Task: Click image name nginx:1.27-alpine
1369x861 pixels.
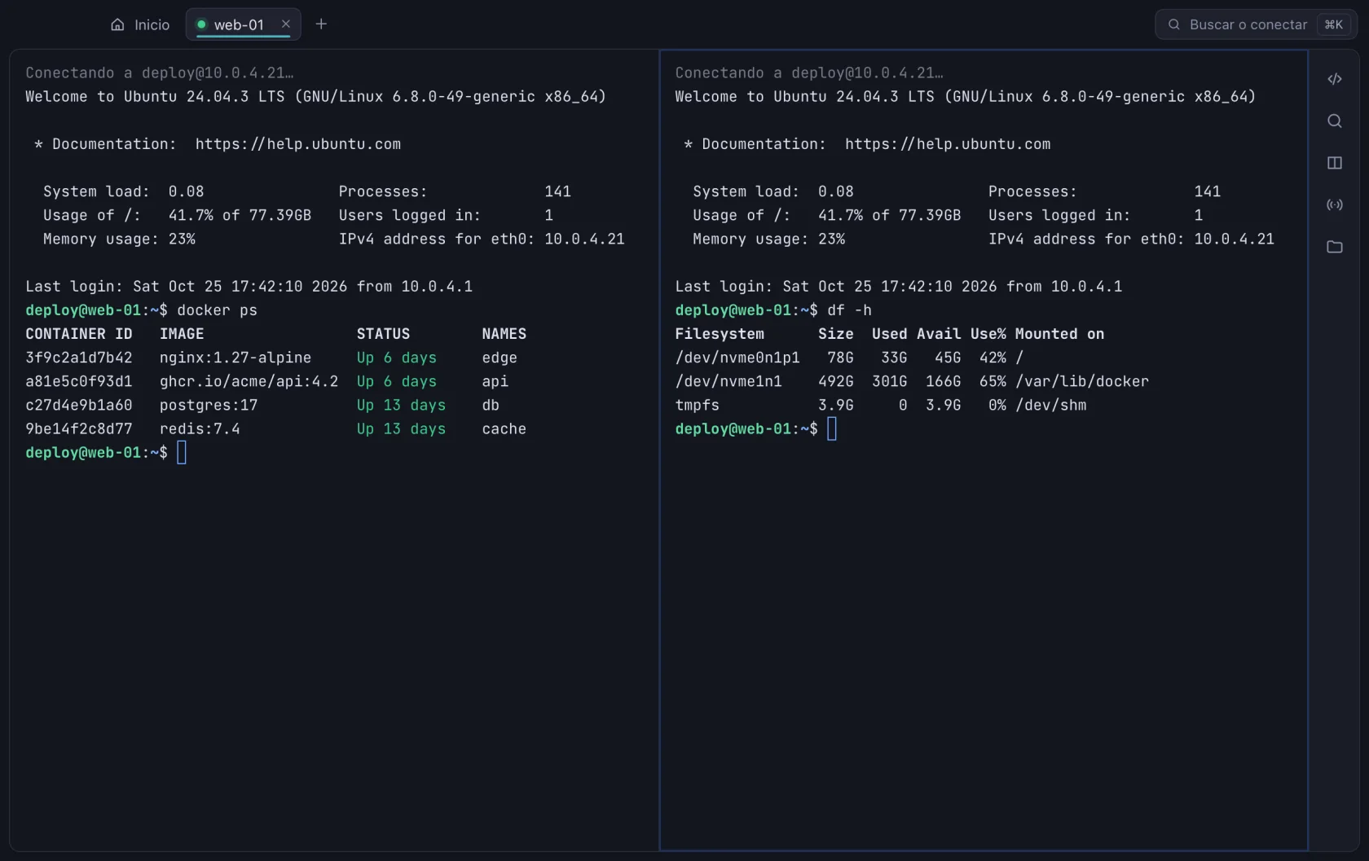Action: coord(236,358)
